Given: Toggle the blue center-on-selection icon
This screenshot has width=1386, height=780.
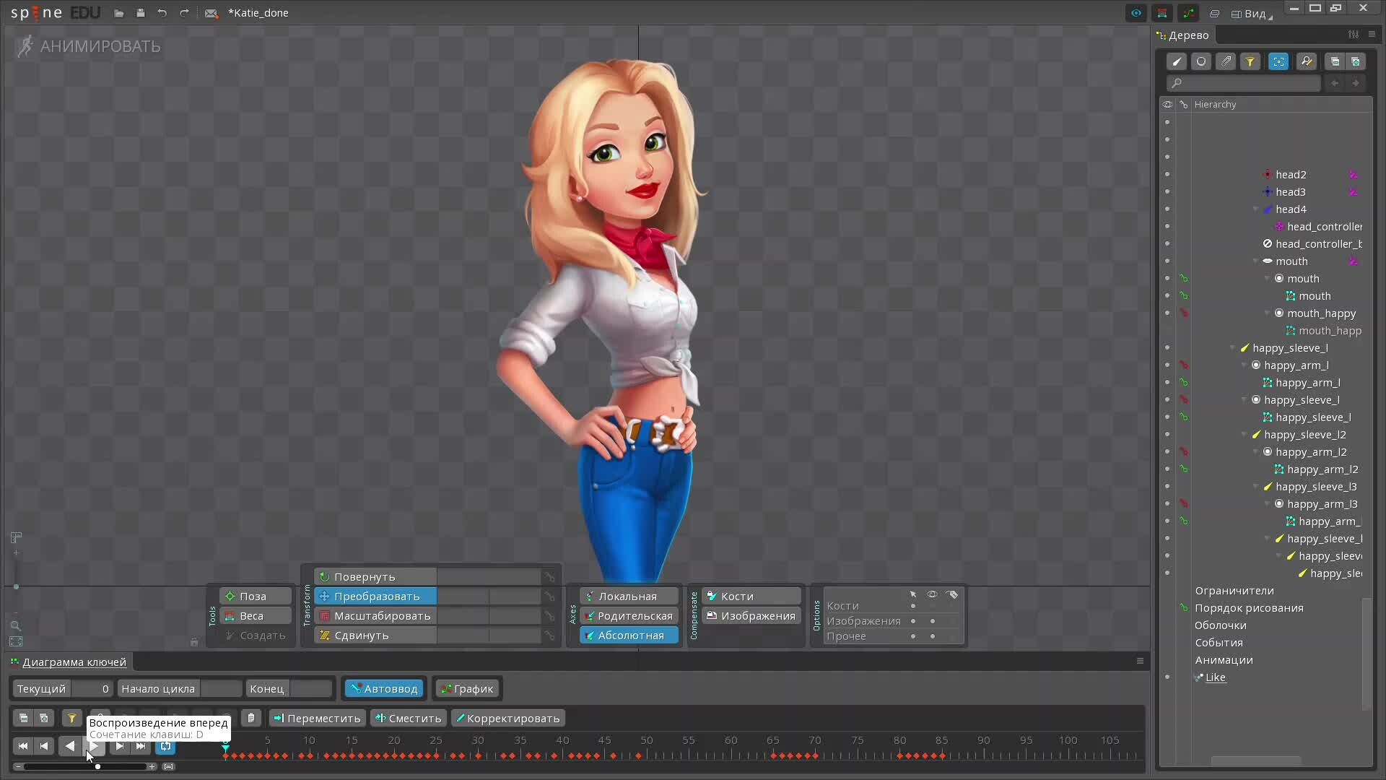Looking at the screenshot, I should coord(1278,61).
